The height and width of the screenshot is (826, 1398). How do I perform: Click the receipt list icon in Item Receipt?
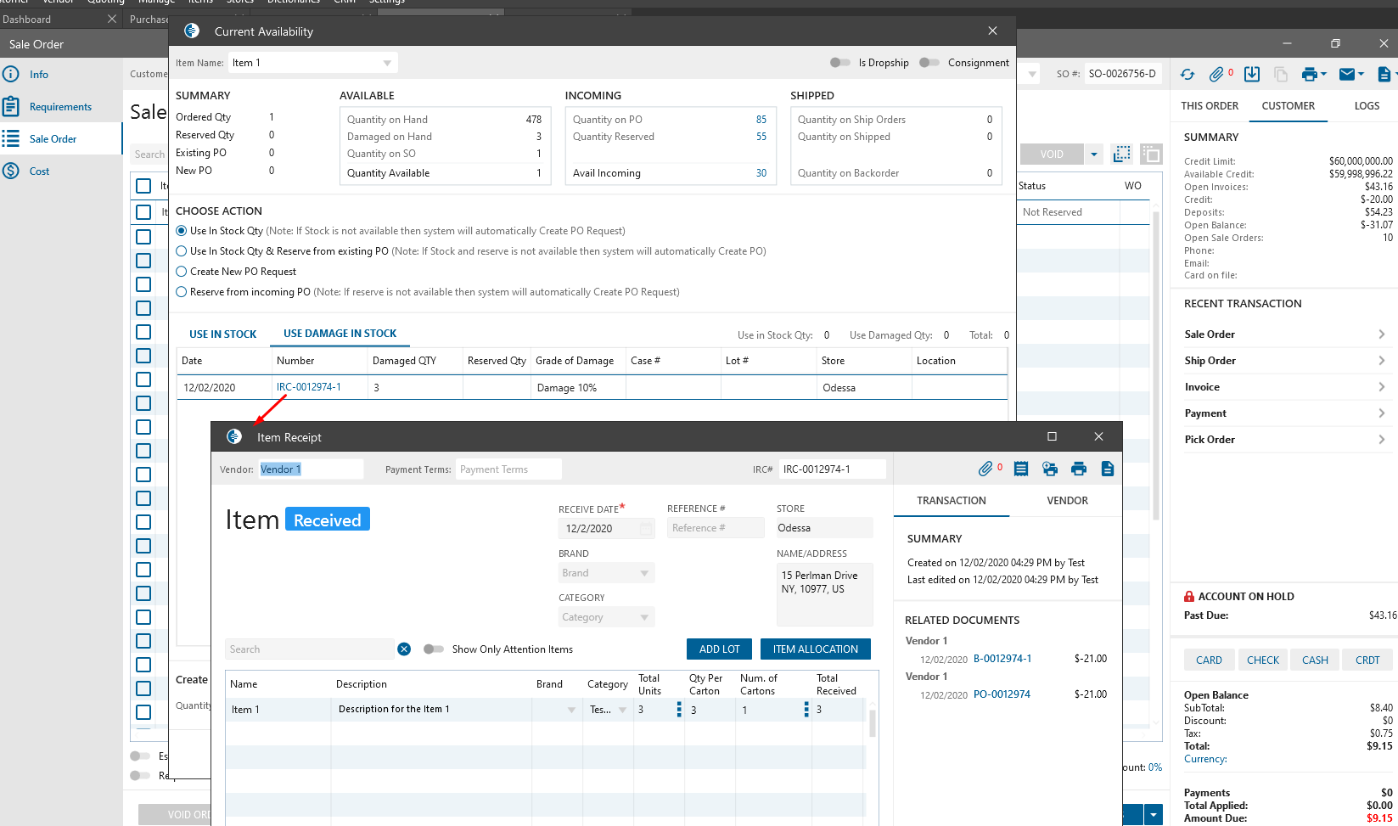[x=1021, y=469]
